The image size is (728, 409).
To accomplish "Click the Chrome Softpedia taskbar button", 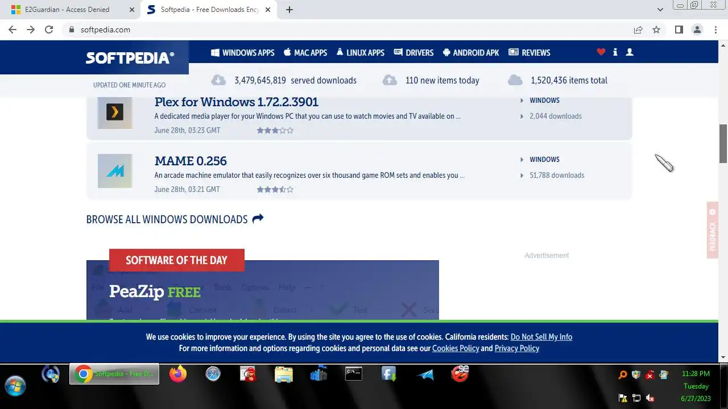I will coord(114,374).
